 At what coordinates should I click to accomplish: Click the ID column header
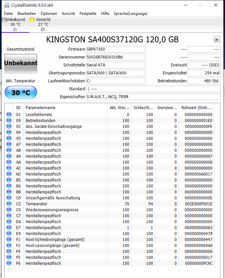(x=18, y=108)
